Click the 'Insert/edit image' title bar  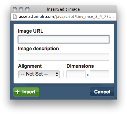point(63,9)
